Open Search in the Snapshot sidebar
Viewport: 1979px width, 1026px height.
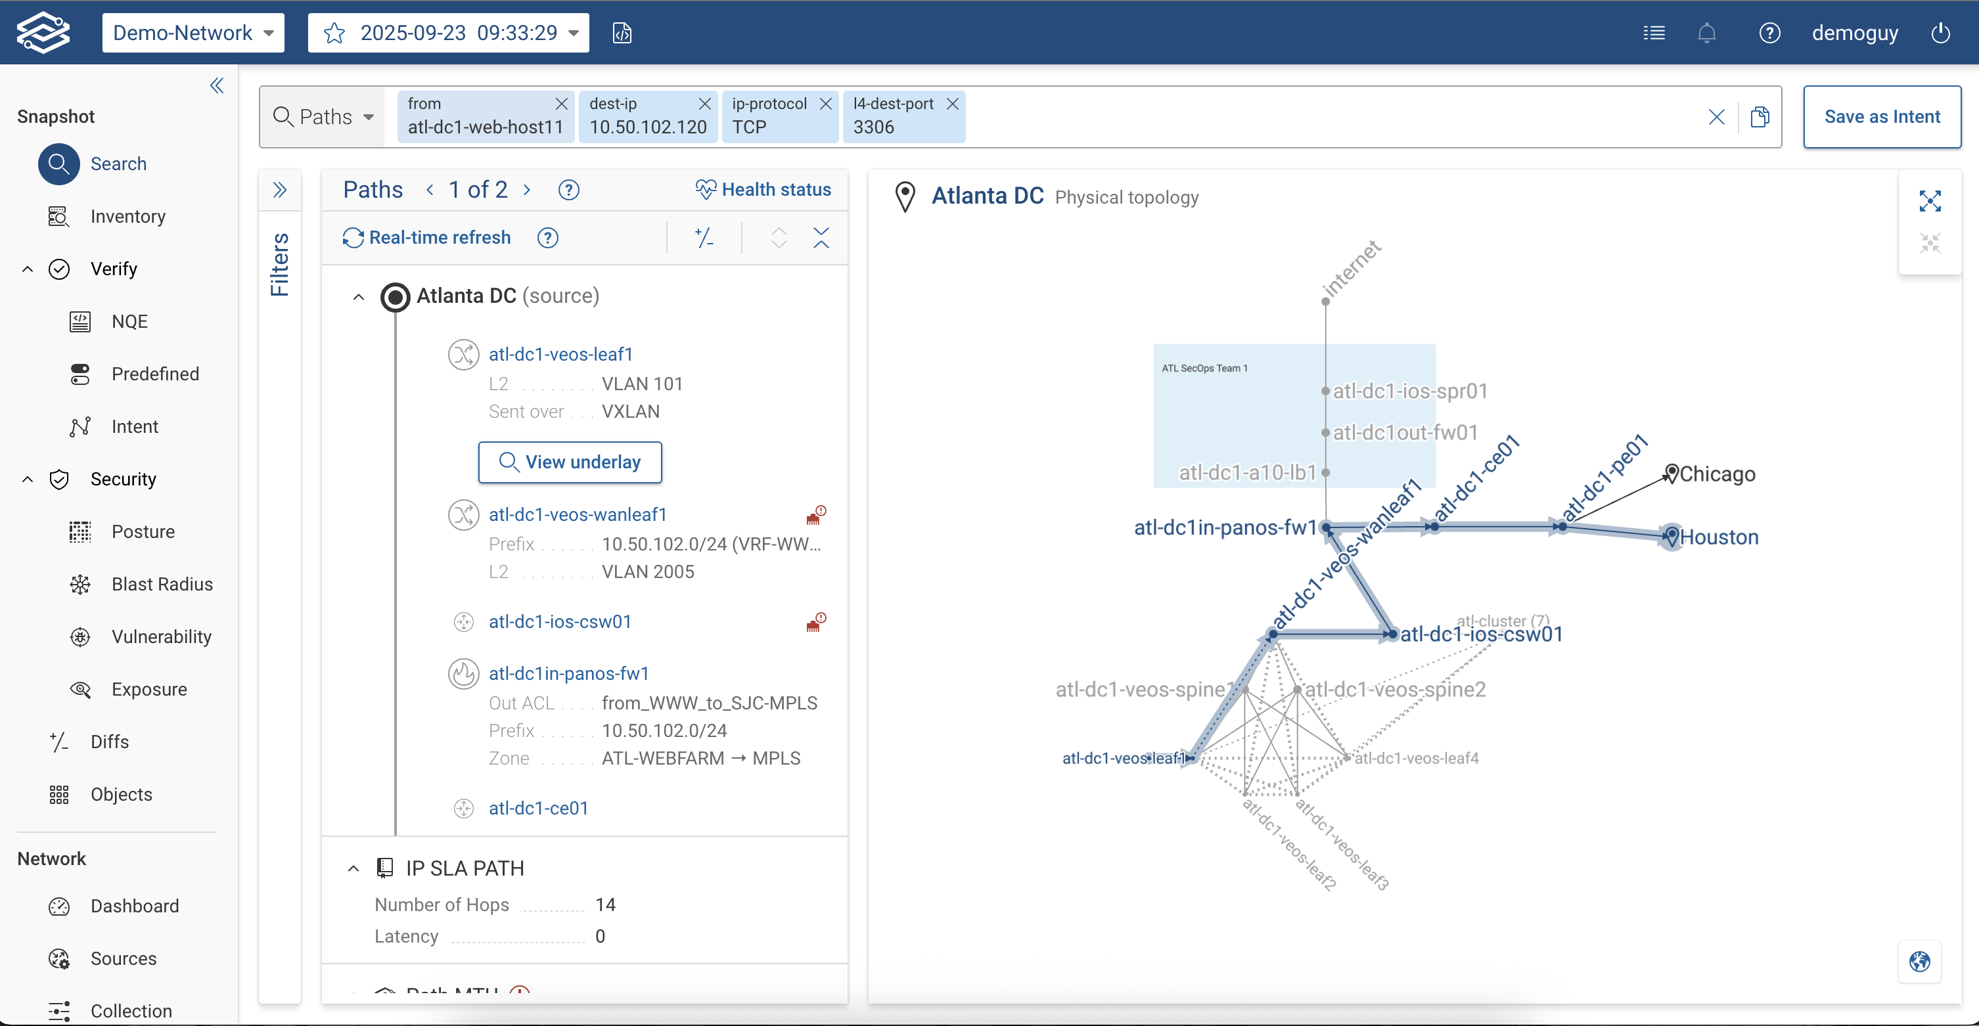coord(58,164)
